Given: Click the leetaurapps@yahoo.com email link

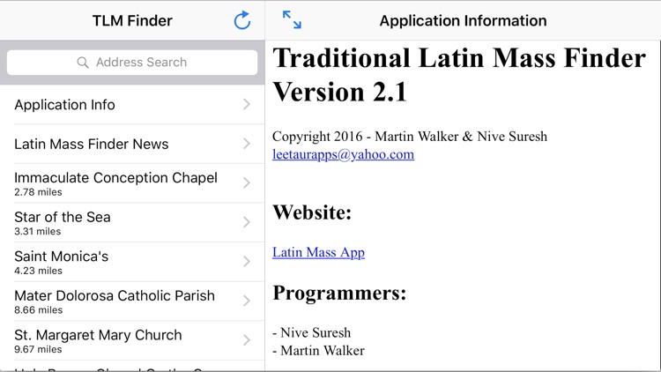Looking at the screenshot, I should pyautogui.click(x=343, y=154).
